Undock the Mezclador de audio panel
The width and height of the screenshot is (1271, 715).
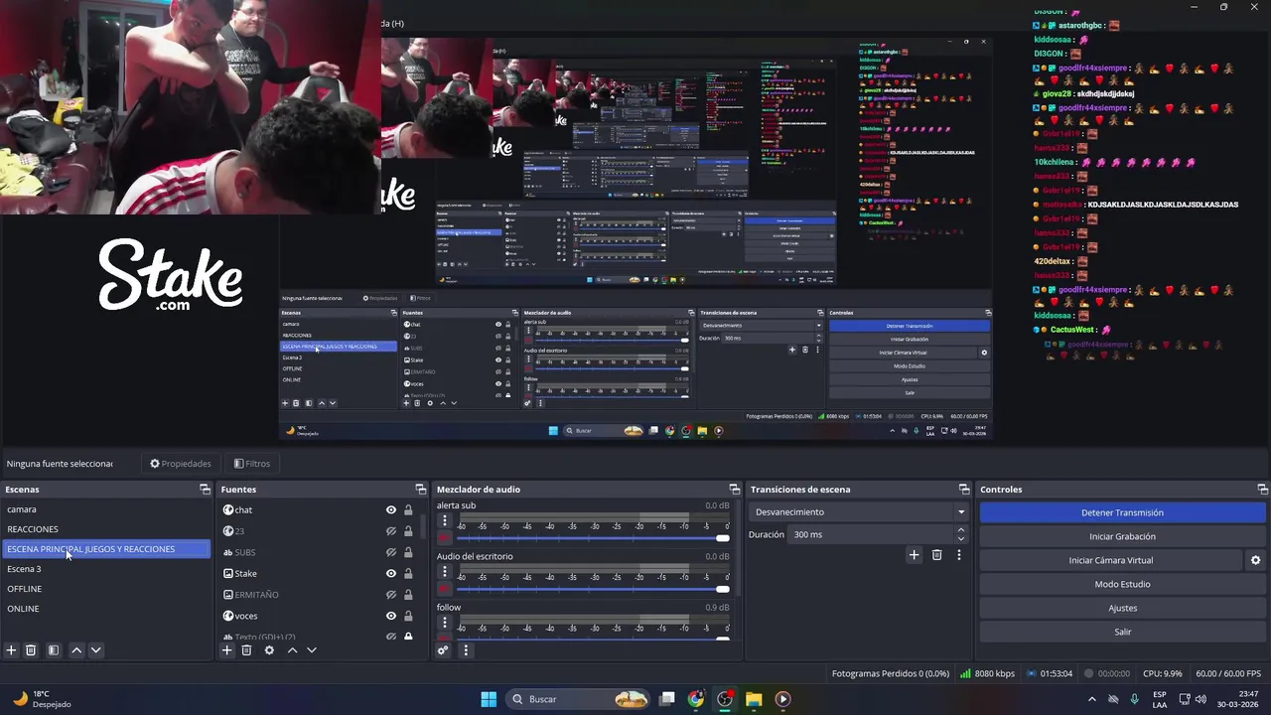coord(735,490)
